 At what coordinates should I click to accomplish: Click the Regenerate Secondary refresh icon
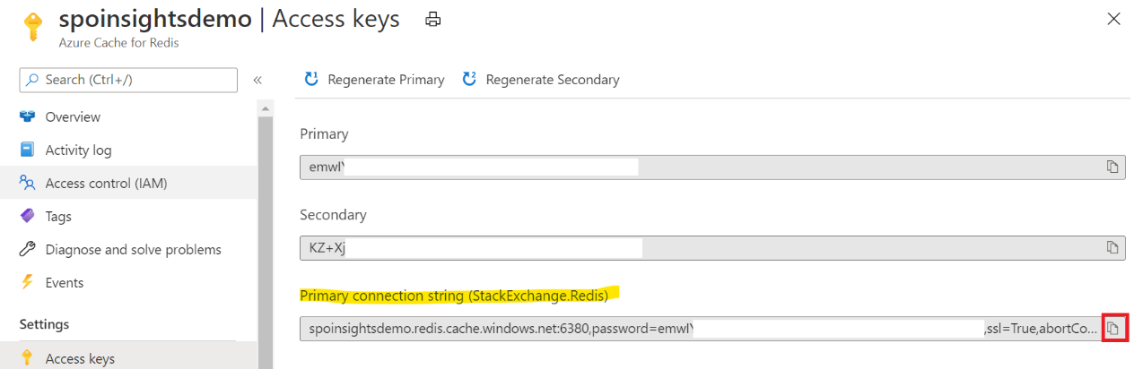coord(469,79)
